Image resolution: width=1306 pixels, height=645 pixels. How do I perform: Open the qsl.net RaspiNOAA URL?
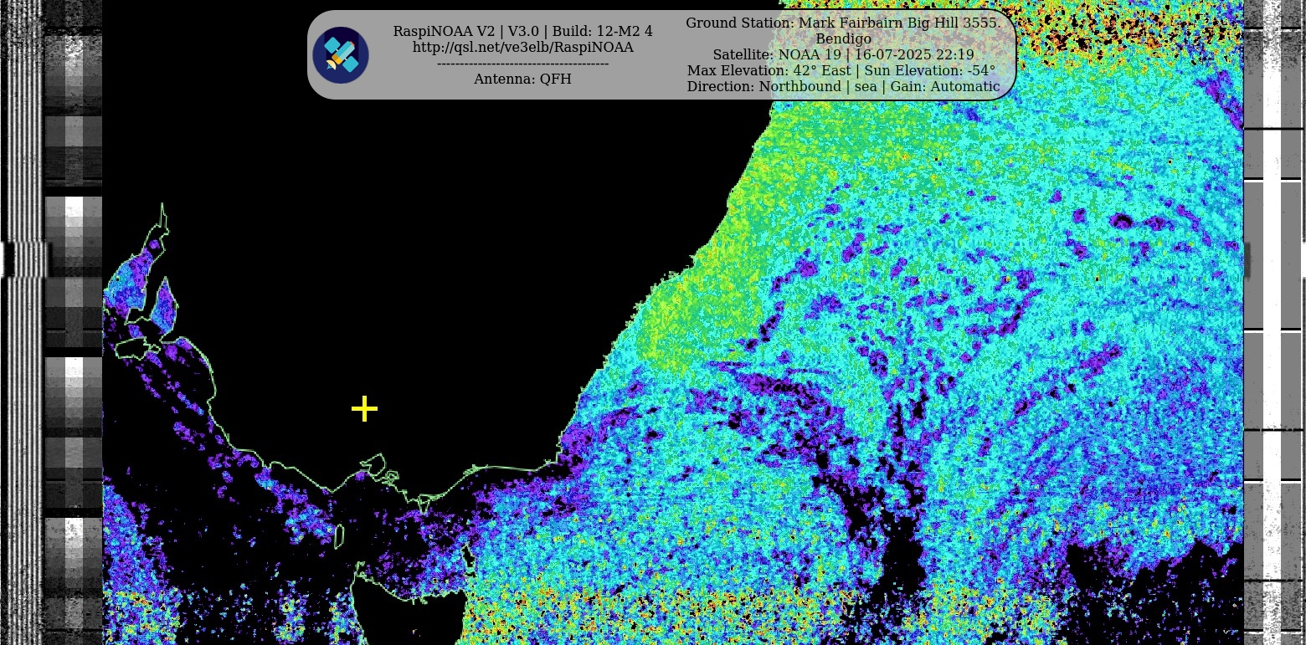click(522, 48)
